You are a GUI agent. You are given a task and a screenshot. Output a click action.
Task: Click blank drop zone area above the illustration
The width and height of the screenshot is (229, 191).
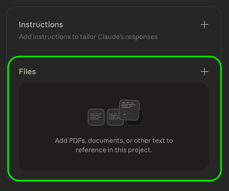pos(114,91)
